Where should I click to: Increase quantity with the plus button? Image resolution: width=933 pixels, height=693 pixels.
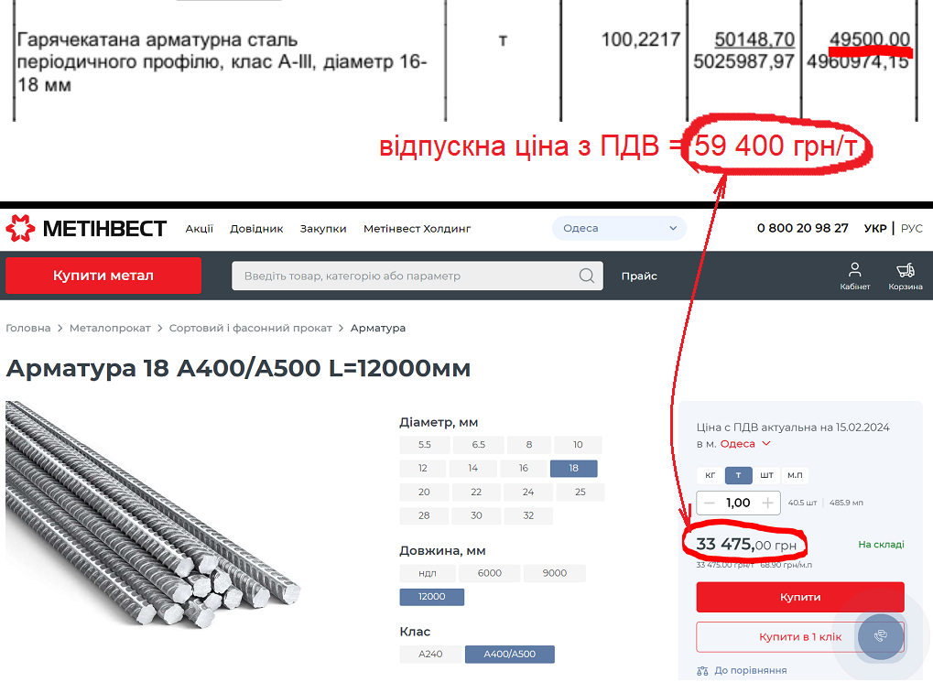pyautogui.click(x=767, y=503)
